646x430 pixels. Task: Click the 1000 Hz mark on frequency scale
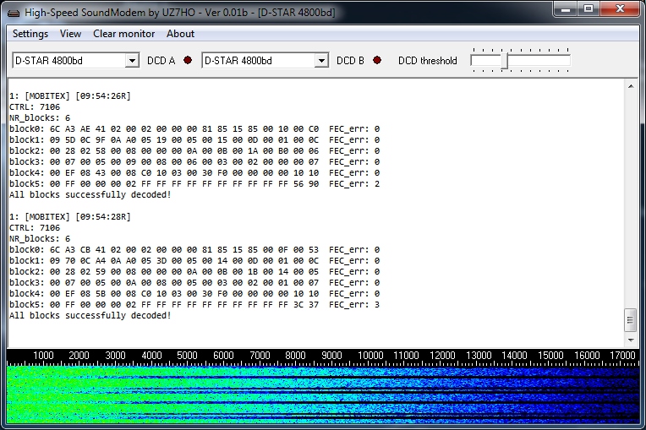click(43, 355)
